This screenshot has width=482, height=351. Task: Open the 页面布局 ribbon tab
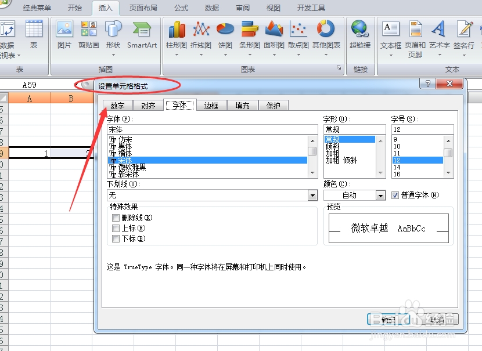[143, 8]
